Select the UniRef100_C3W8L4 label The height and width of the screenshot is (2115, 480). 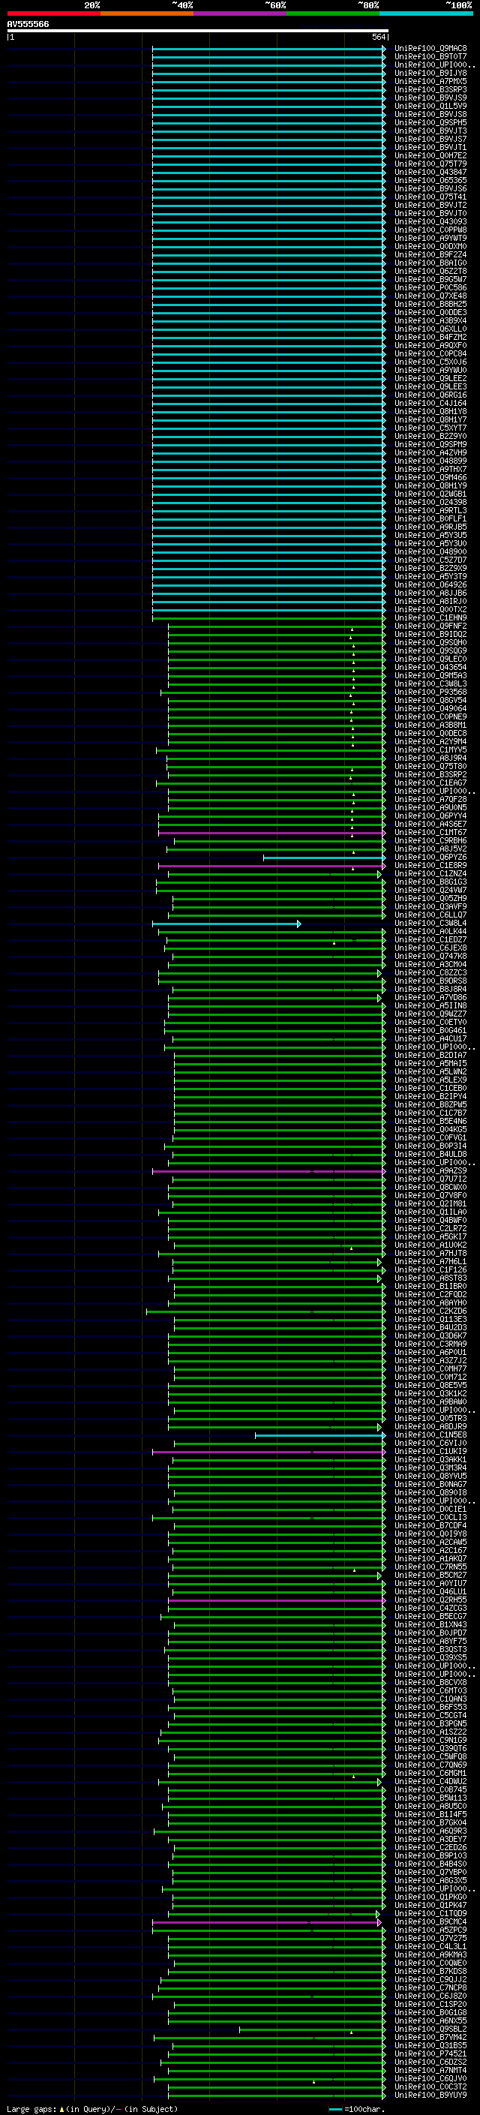point(430,924)
